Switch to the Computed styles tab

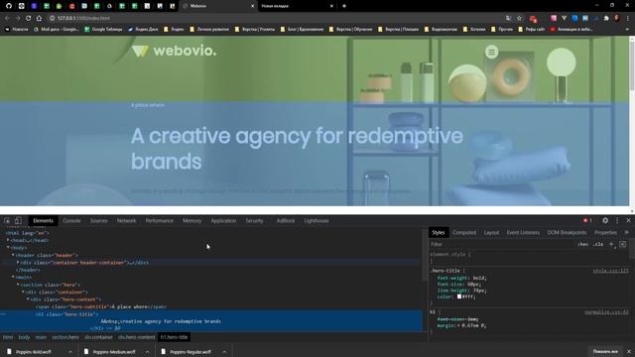(x=464, y=232)
